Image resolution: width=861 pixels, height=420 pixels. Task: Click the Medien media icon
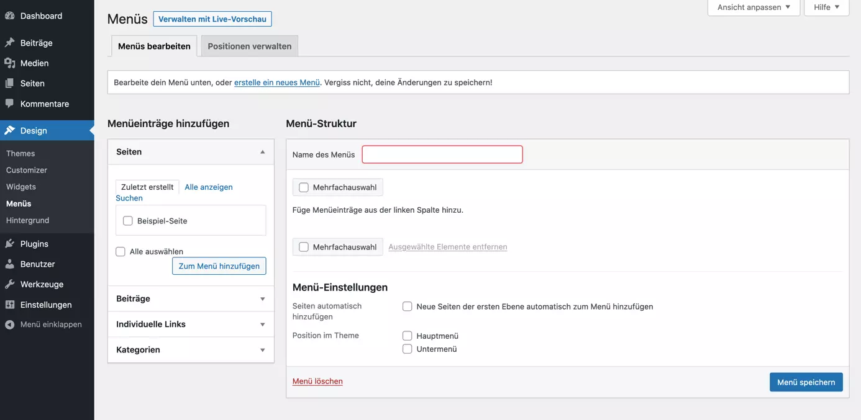[9, 63]
